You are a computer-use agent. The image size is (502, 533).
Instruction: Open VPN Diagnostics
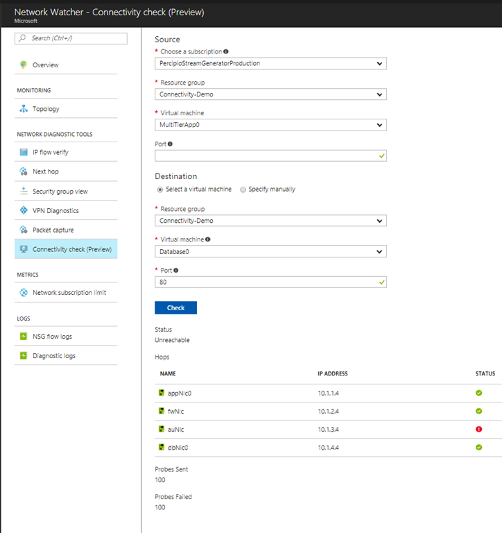click(x=66, y=210)
